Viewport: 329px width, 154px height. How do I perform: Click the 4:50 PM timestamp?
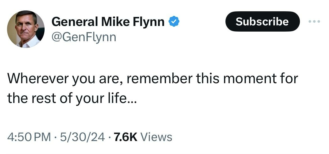[29, 137]
